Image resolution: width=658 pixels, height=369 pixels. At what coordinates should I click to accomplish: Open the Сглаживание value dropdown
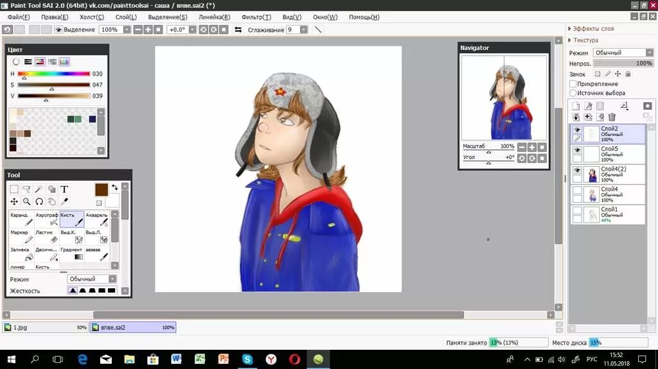[x=303, y=30]
